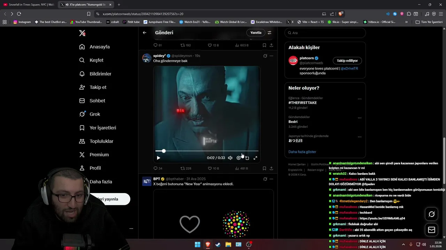This screenshot has width=446, height=250.
Task: Open BPT profile avatar
Action: point(147,181)
